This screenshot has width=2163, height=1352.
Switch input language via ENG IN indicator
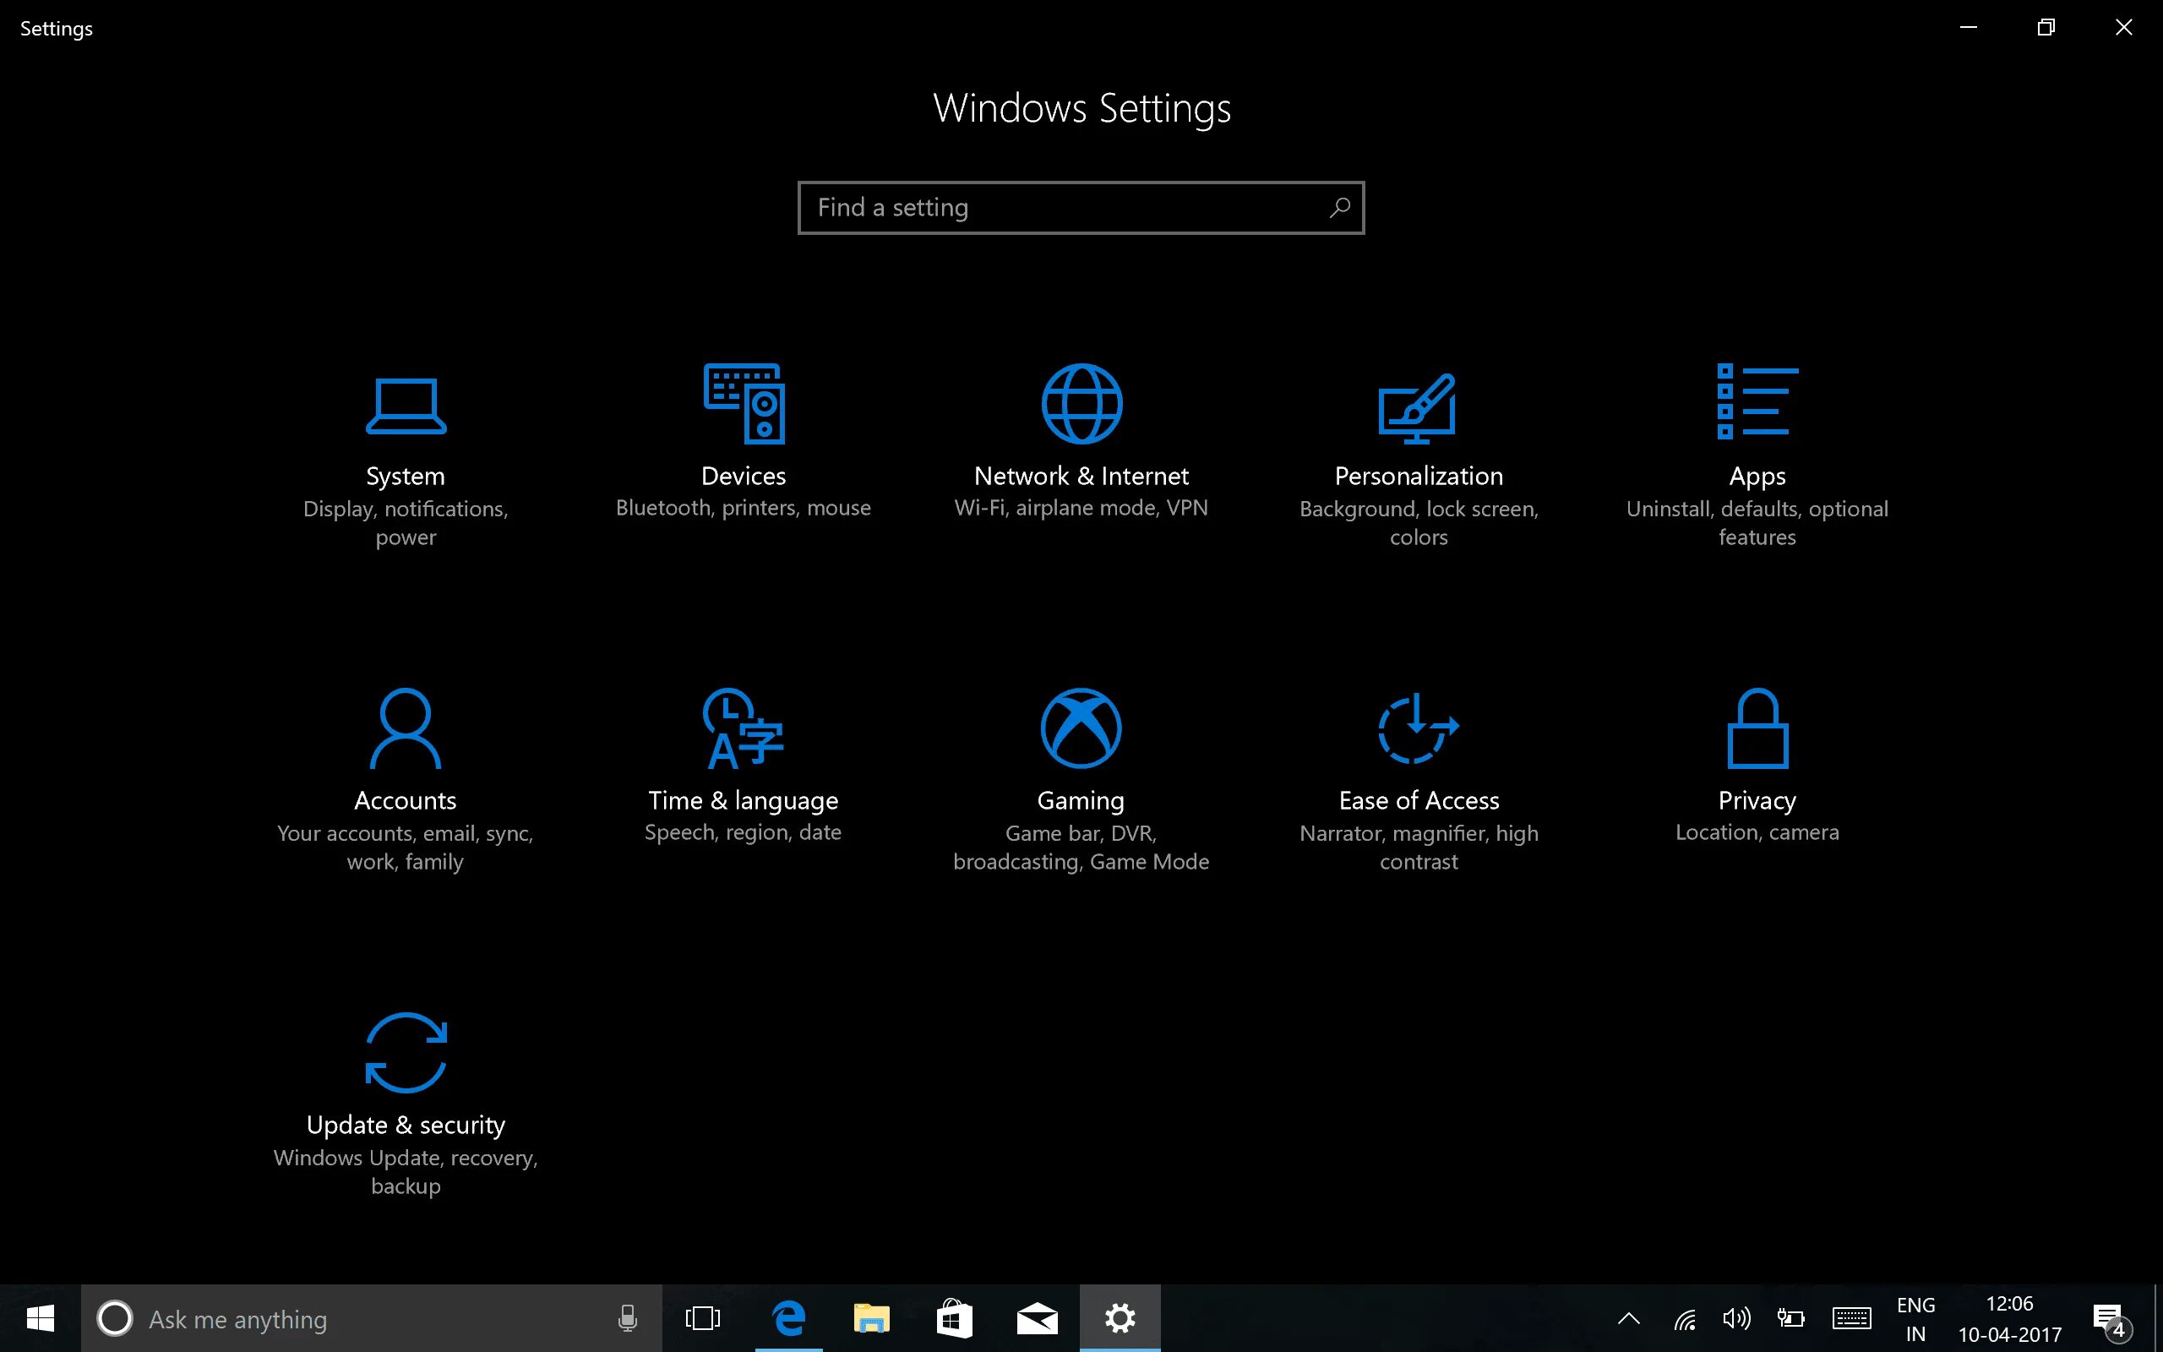pos(1915,1319)
